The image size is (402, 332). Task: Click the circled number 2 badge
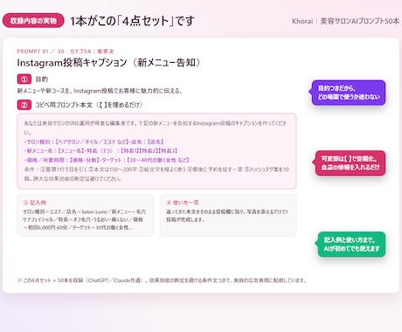[x=24, y=105]
